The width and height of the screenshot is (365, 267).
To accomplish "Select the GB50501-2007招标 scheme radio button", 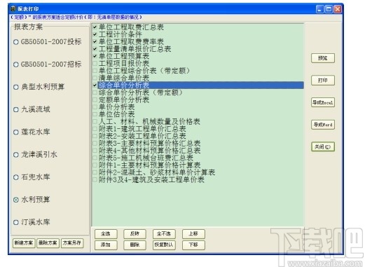I will [16, 64].
